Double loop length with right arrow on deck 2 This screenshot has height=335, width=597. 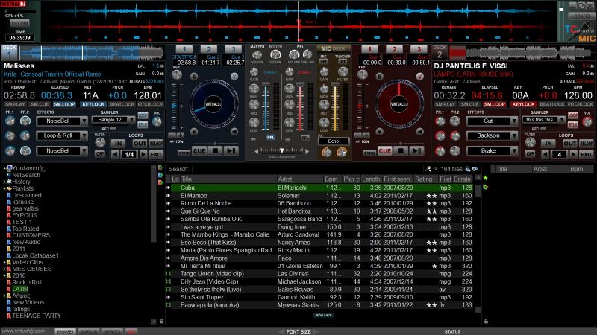coord(573,155)
